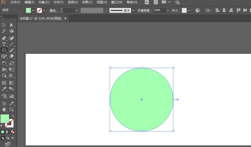Set paint mode to Color
This screenshot has height=147, width=251.
click(x=3, y=132)
